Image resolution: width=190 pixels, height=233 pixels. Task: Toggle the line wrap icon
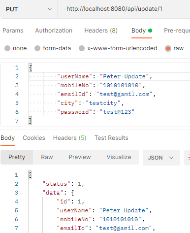coord(188,158)
